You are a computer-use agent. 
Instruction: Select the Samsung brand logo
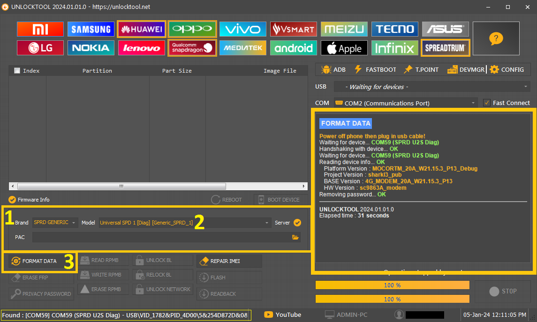(91, 29)
